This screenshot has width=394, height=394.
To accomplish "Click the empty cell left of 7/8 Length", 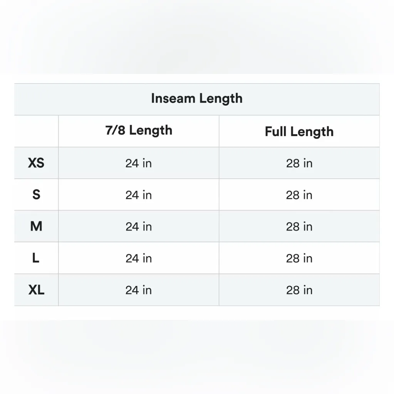I will coord(36,131).
